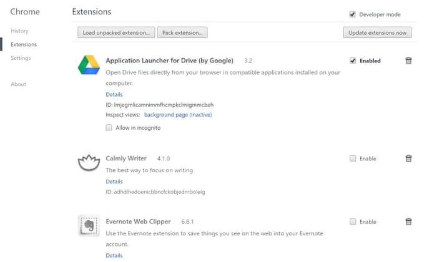Enable the Calmly Writer extension

353,158
